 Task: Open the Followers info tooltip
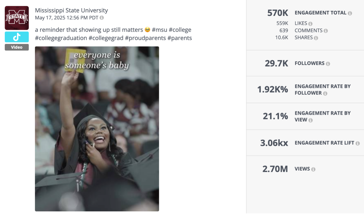tap(328, 63)
